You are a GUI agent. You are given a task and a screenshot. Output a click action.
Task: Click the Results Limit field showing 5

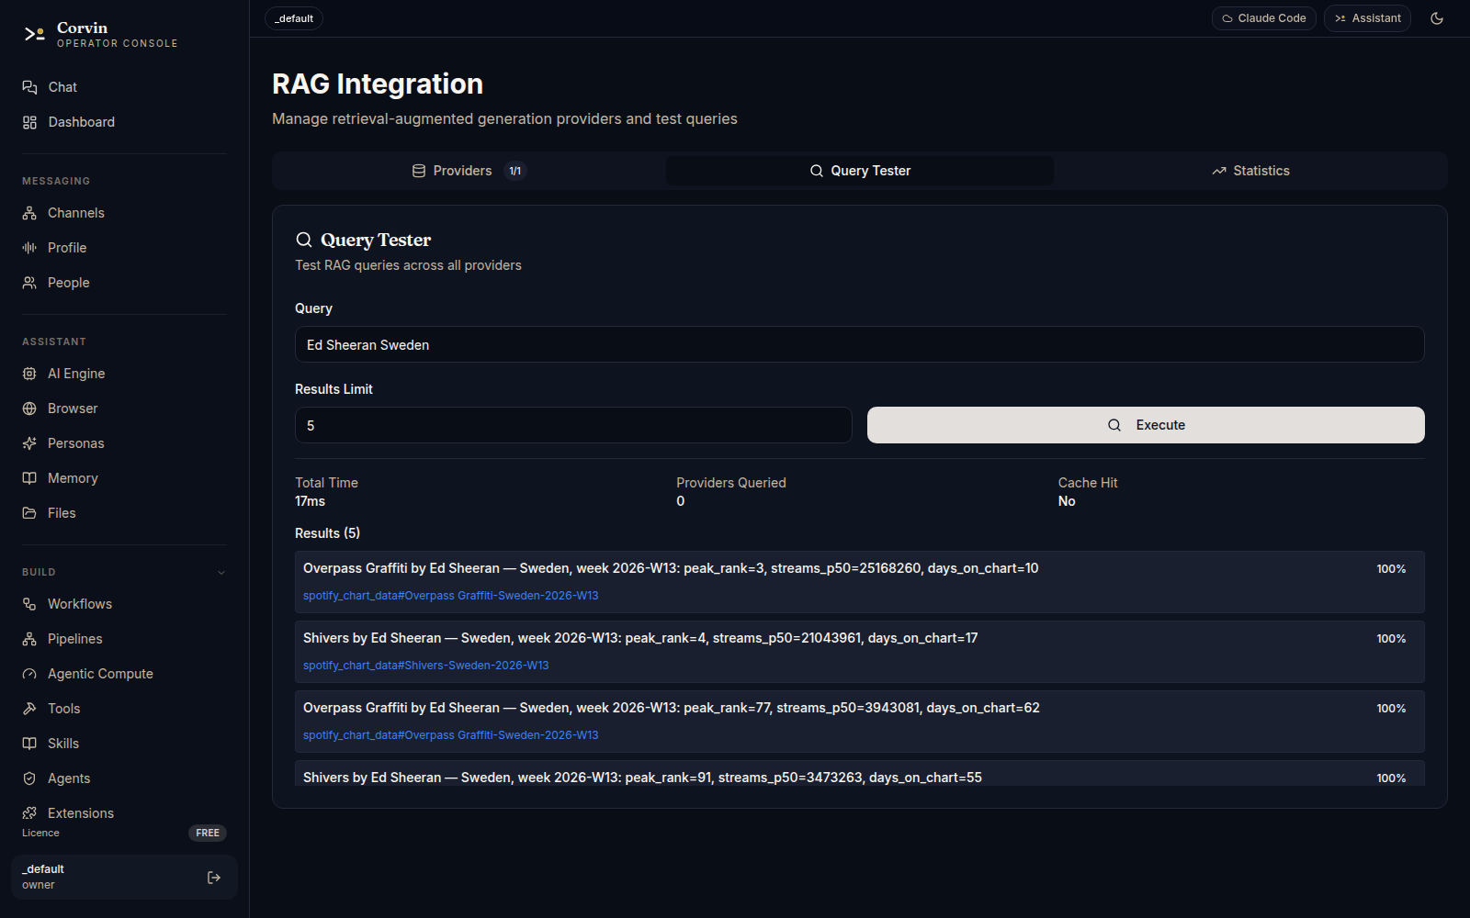pos(573,426)
